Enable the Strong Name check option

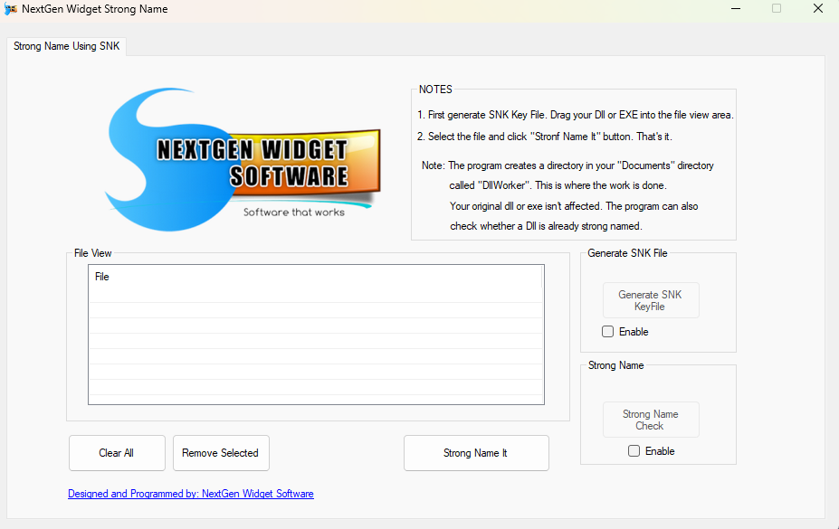click(x=634, y=451)
